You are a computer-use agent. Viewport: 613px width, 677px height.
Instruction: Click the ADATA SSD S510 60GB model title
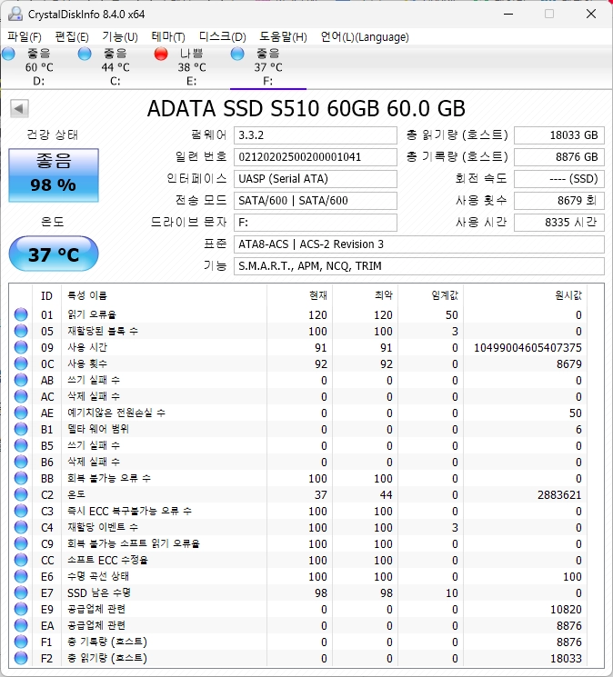click(306, 108)
